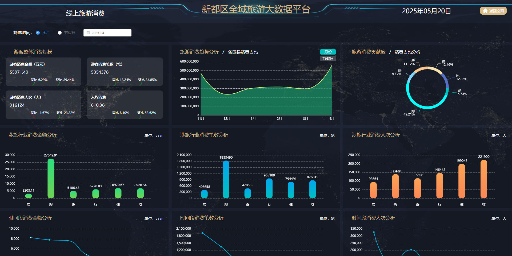The image size is (512, 256).
Task: Click the orange 吃 bar labeled 221900
Action: (x=484, y=179)
